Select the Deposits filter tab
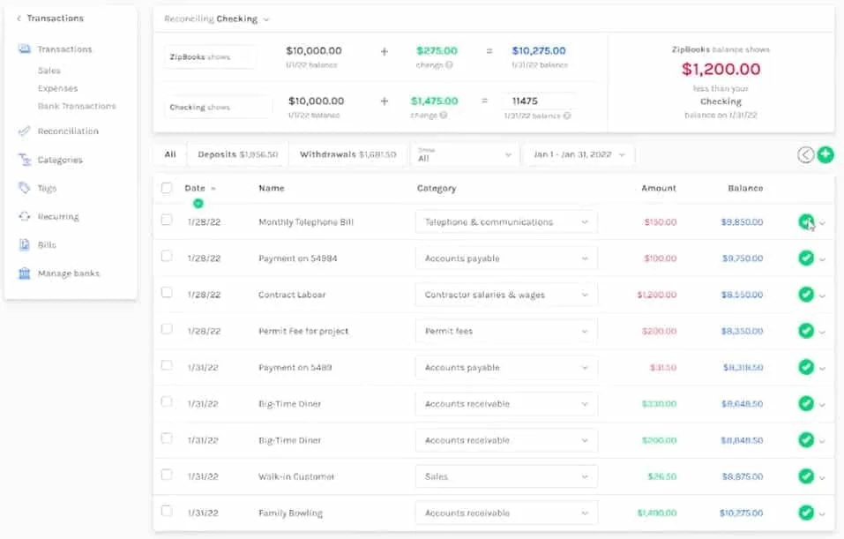 pos(237,154)
